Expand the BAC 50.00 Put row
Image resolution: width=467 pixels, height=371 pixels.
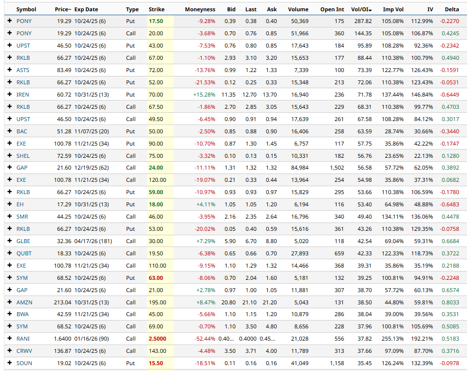coord(9,131)
